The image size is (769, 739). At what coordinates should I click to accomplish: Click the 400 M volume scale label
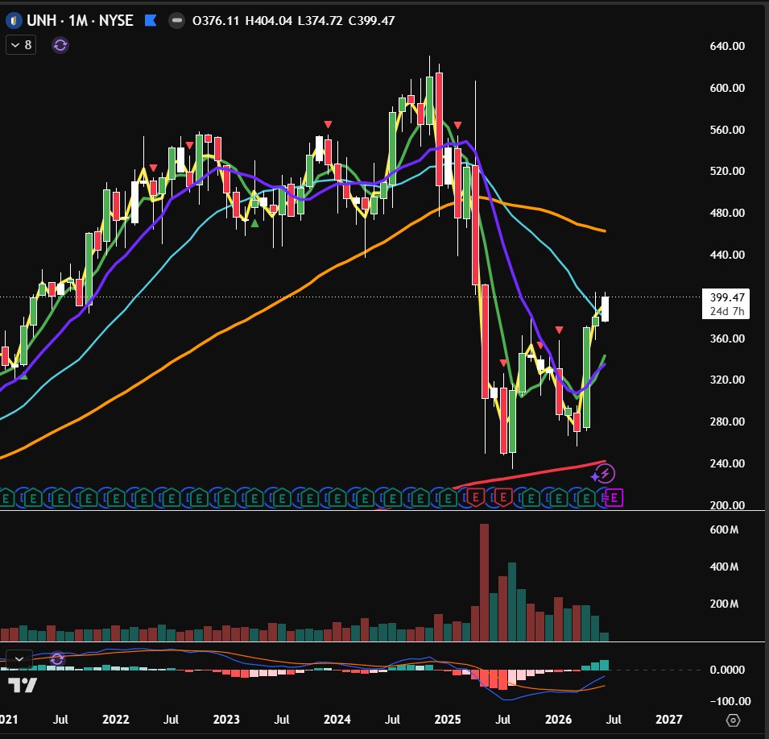724,567
